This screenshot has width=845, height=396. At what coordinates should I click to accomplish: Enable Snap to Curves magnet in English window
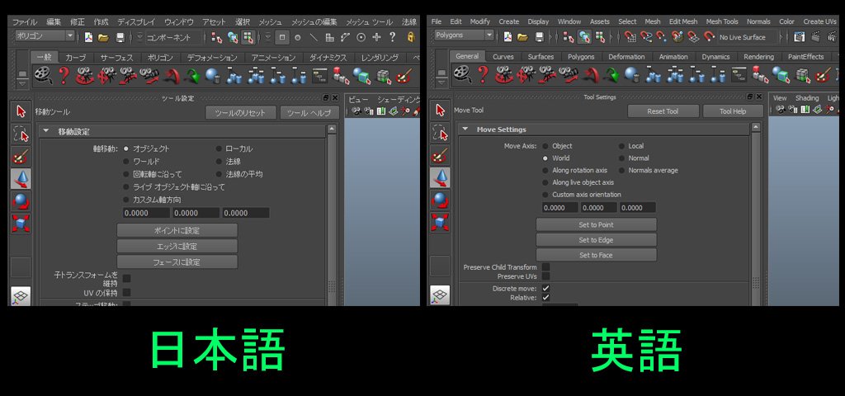point(646,37)
